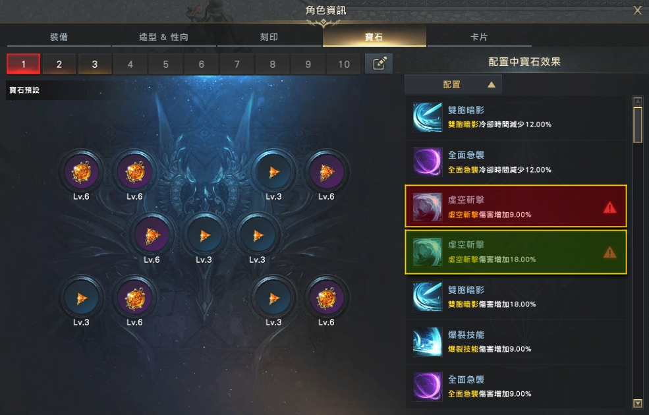Click the 爆裂技能 skill icon
This screenshot has height=415, width=649.
427,342
